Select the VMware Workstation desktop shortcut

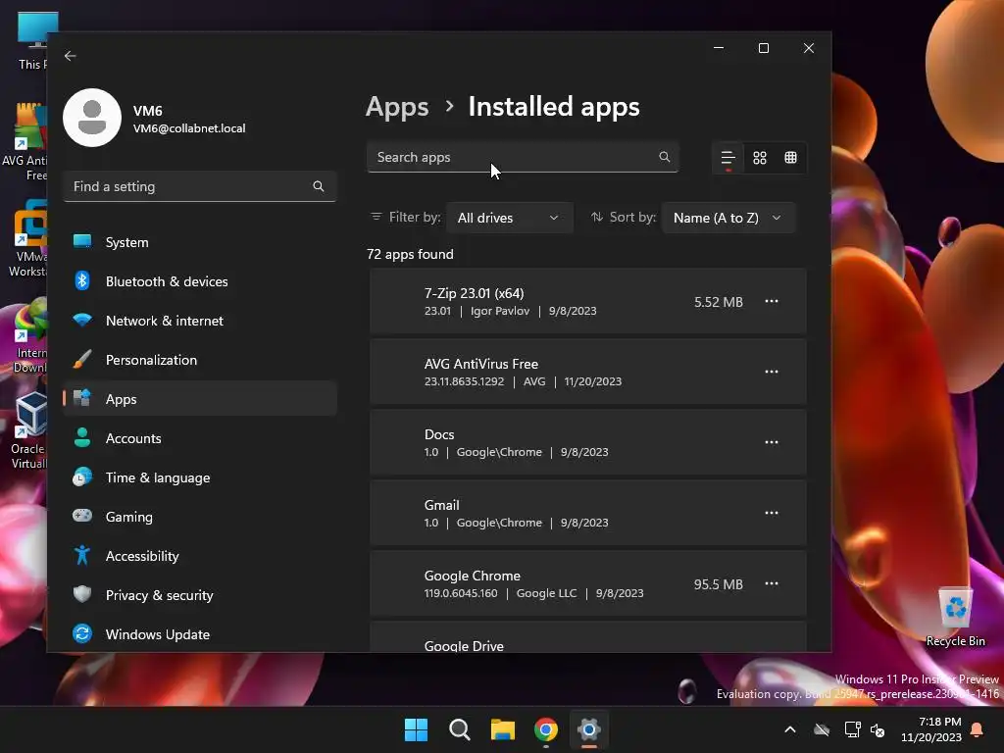28,238
